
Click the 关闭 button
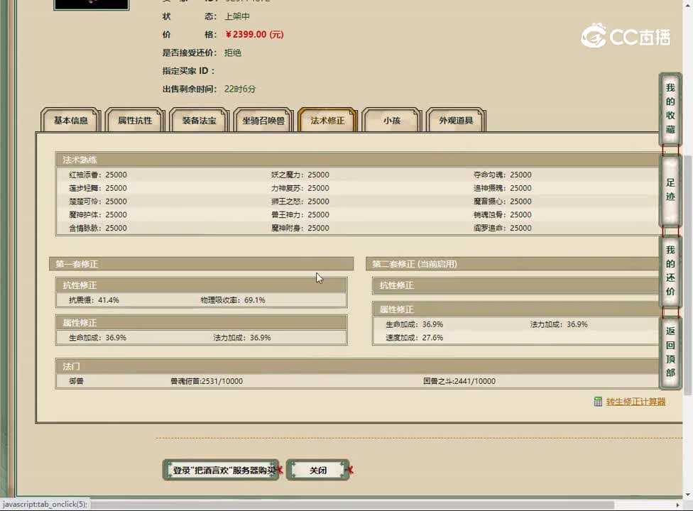click(318, 470)
